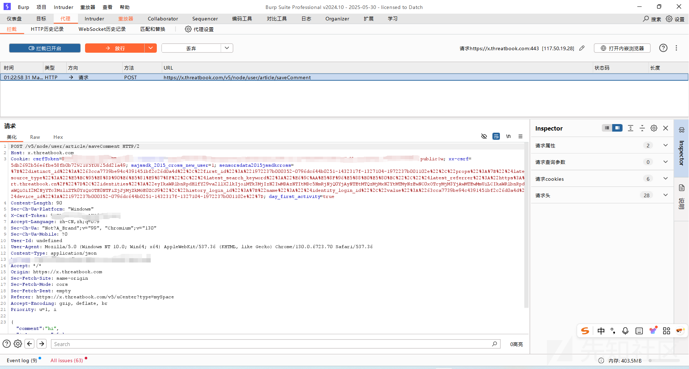
Task: Select the intercepted saveComment POST row
Action: (344, 77)
